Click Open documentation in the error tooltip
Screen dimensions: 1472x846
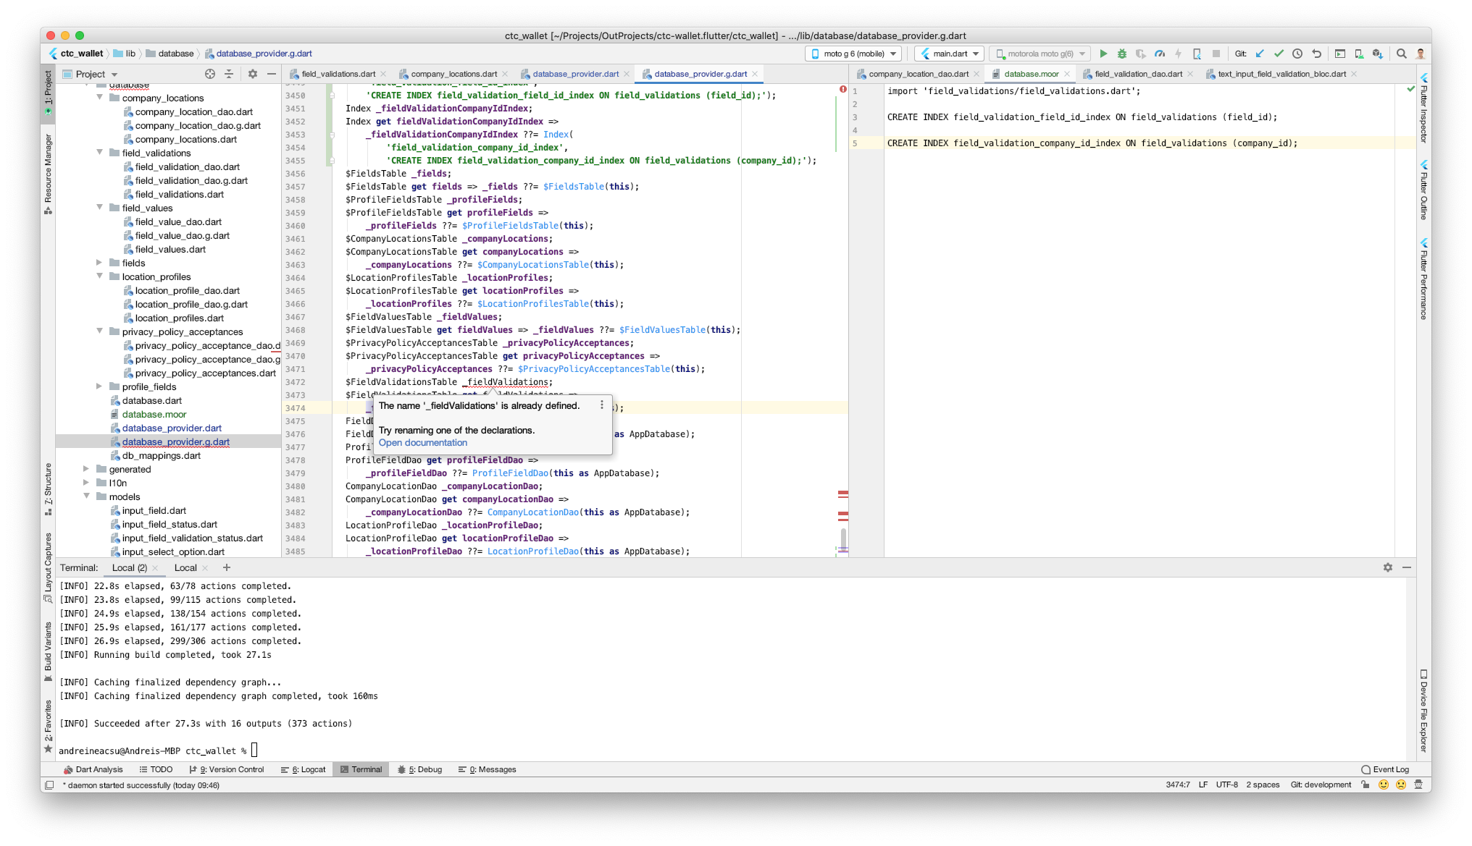(422, 442)
